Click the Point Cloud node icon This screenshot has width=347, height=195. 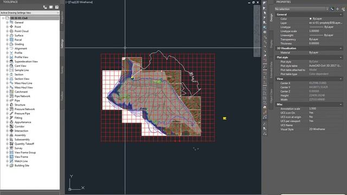pos(11,31)
